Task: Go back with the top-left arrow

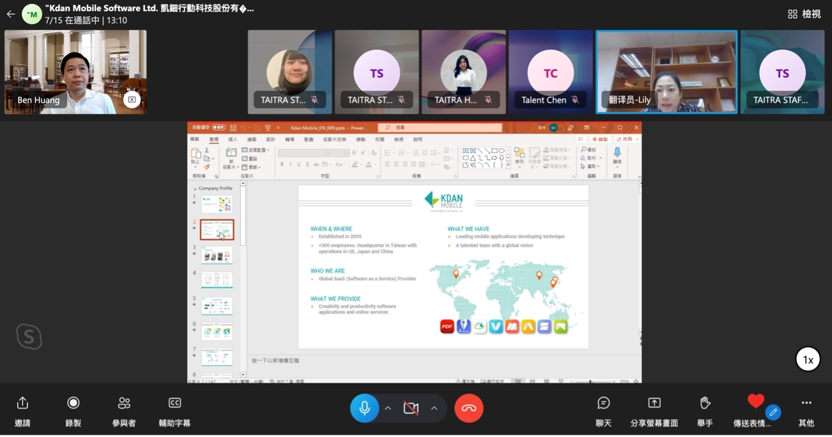Action: coord(10,14)
